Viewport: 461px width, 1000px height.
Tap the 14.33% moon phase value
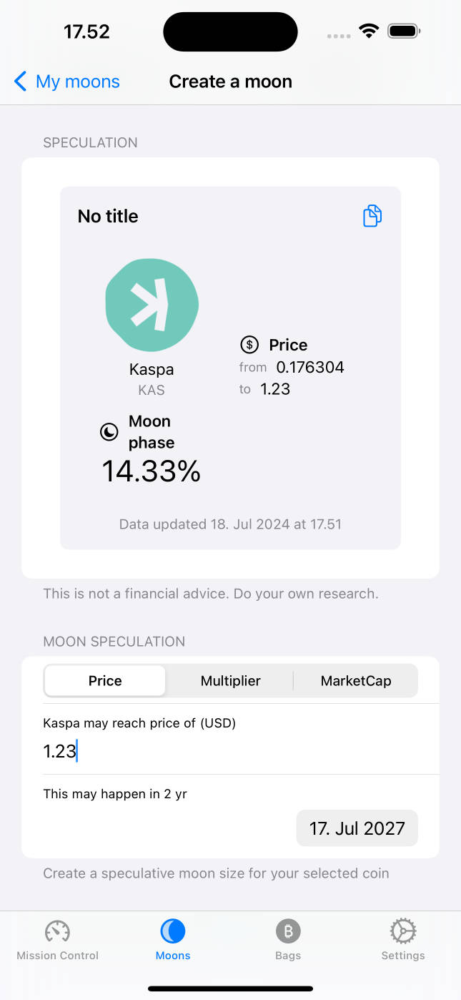[x=152, y=471]
